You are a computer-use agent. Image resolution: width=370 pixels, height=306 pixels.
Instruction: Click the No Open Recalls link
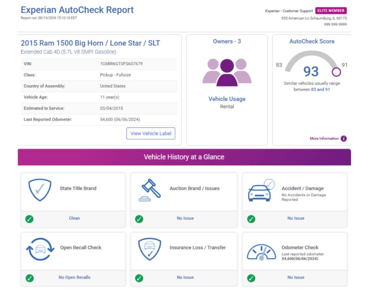75,277
